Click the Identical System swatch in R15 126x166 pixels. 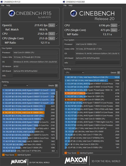click(16, 155)
